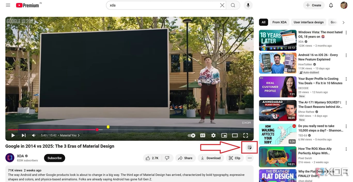Open HowToMen channel link
353x182 pixels.
tap(305, 64)
